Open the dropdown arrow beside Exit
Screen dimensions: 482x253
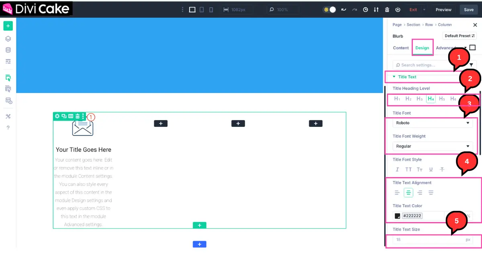click(x=424, y=10)
